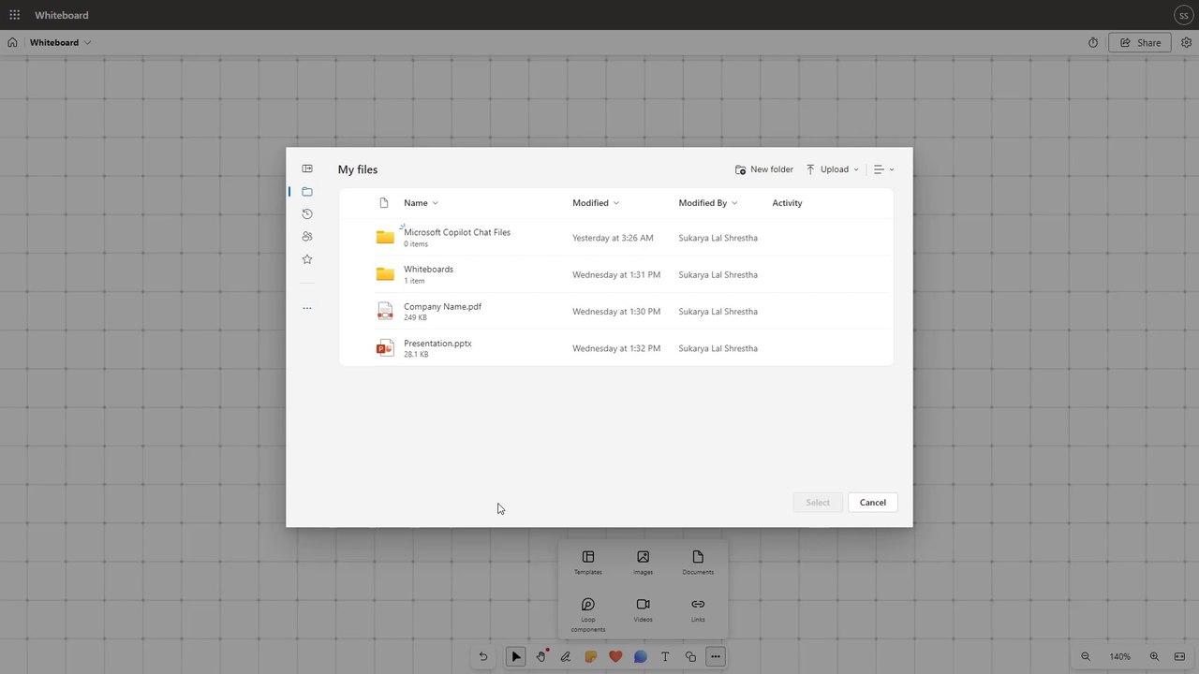
Task: Click the Activity column header
Action: pos(787,203)
